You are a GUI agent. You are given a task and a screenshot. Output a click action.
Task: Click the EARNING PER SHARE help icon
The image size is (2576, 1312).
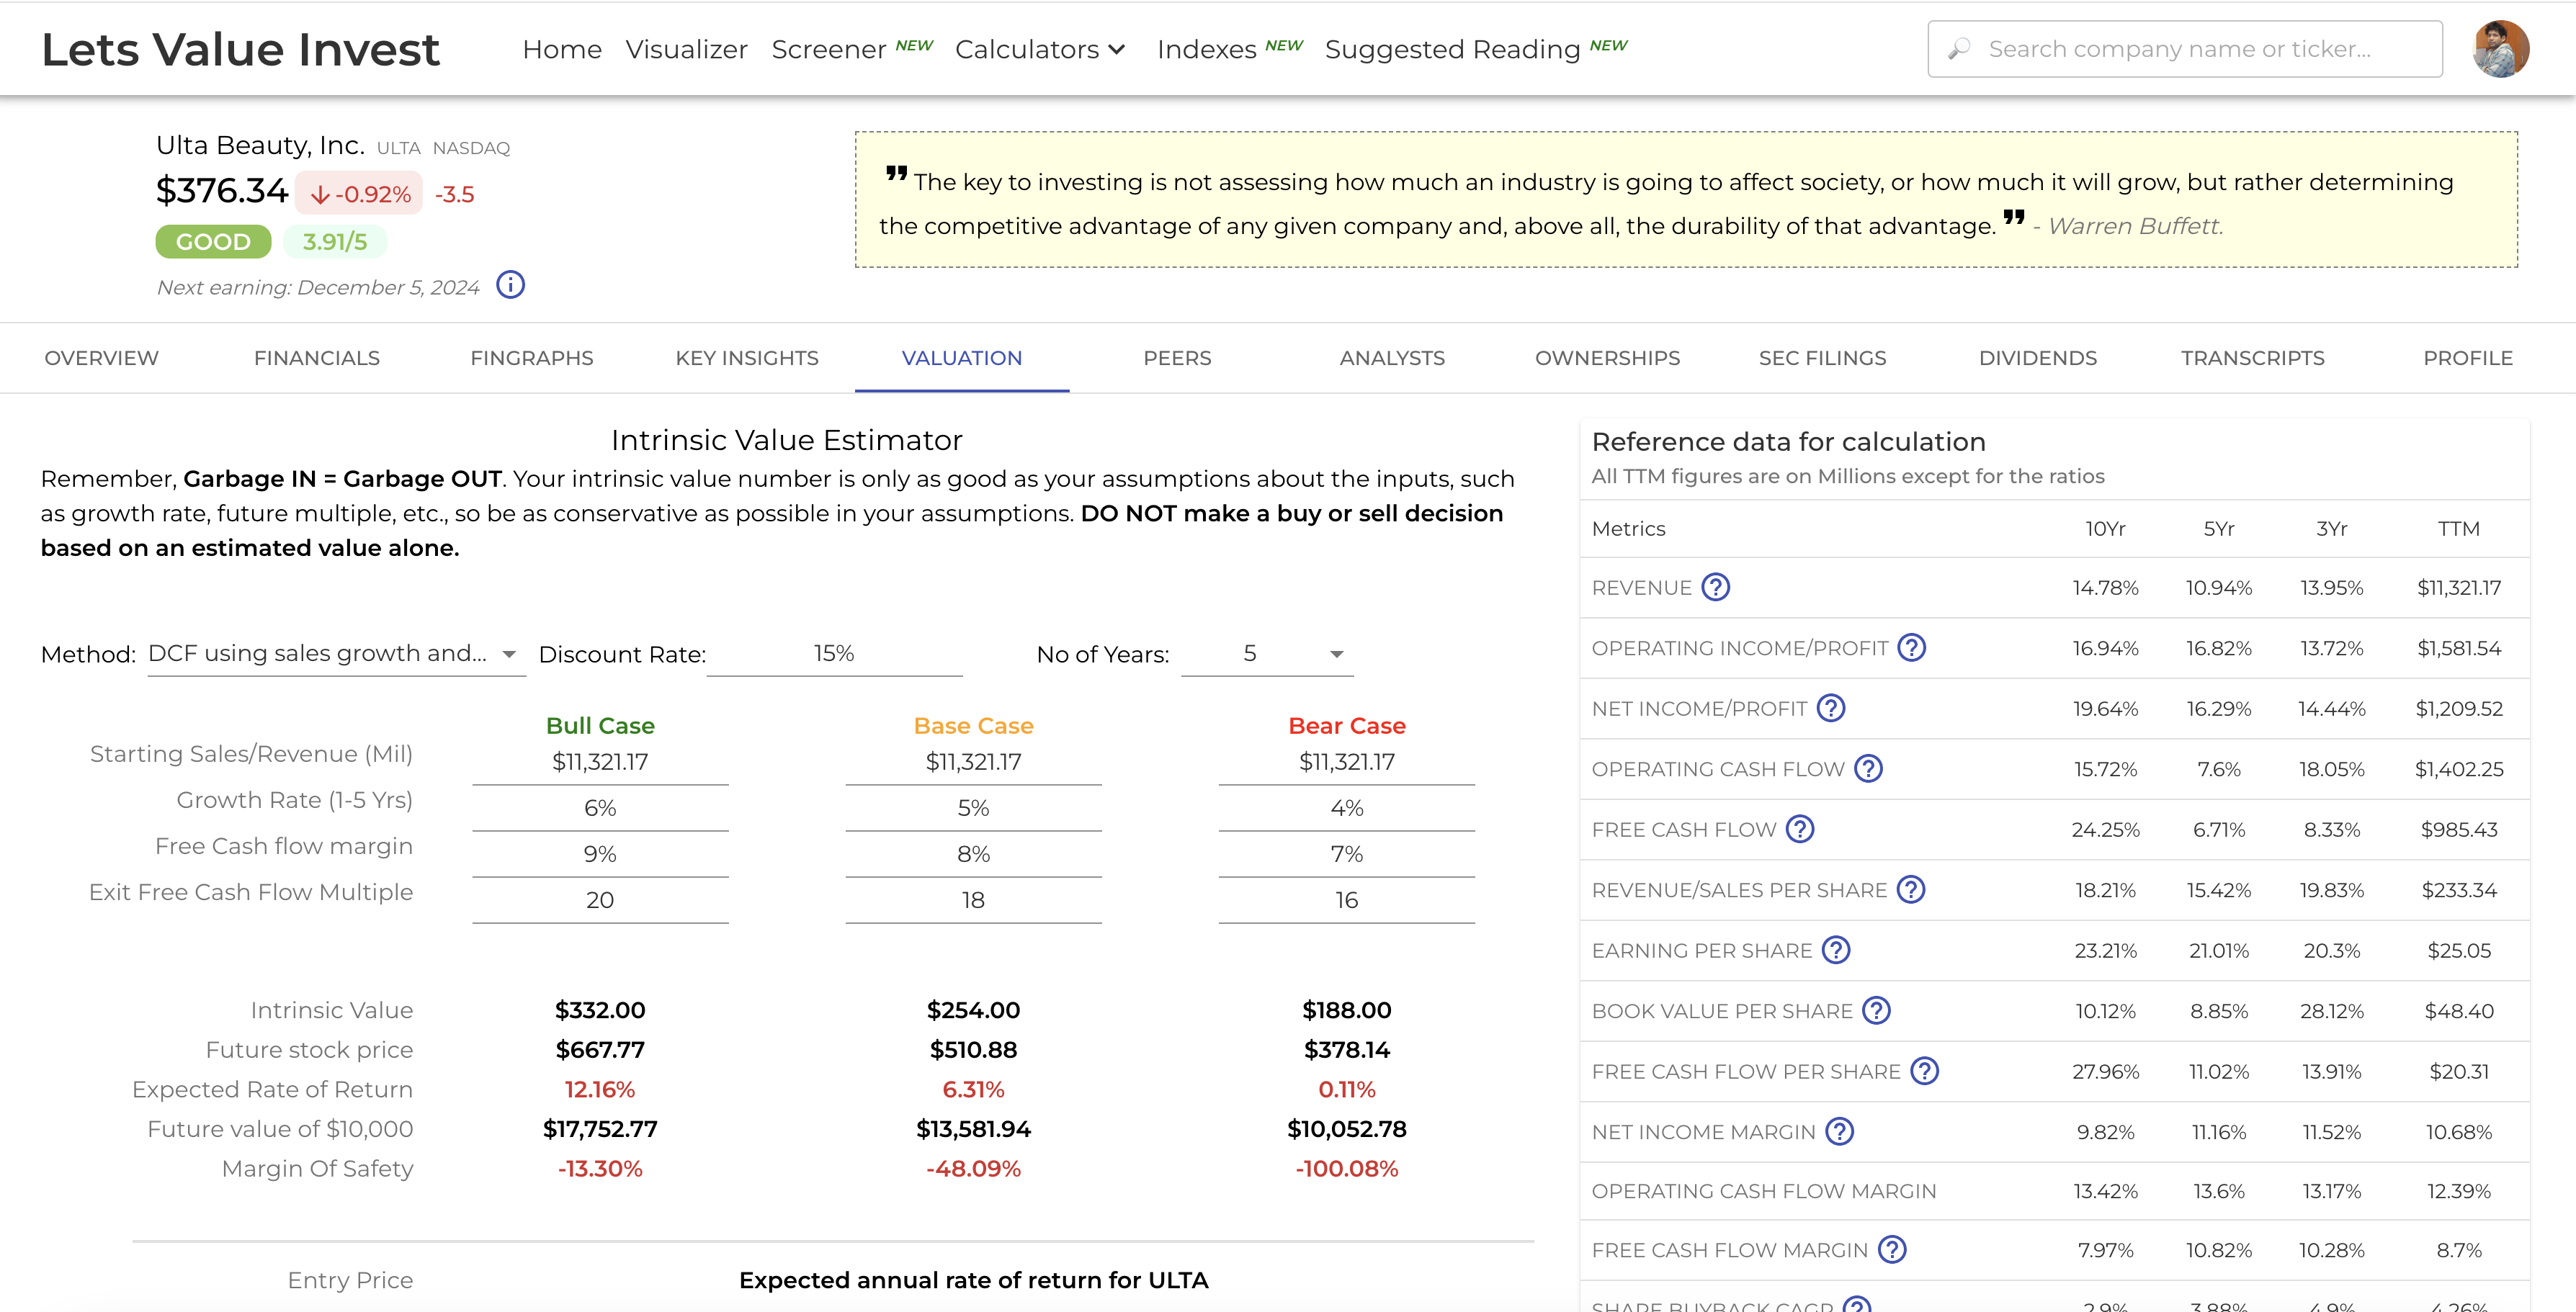click(1836, 950)
